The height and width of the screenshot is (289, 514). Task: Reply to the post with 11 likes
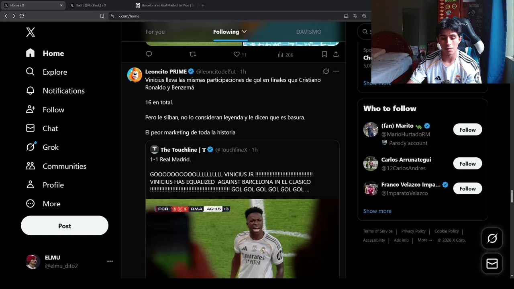point(149,54)
